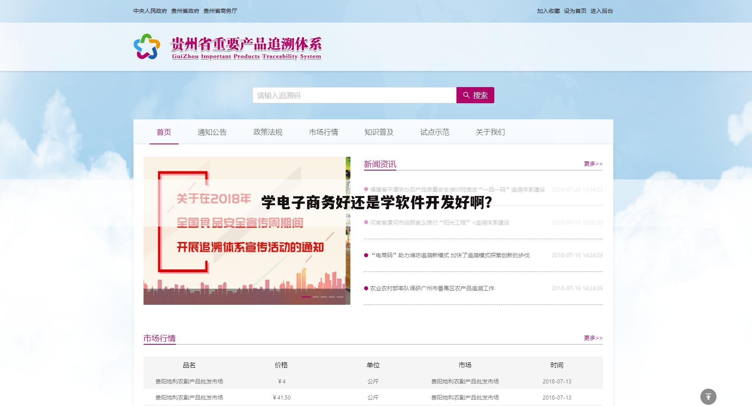Click 市场行情 section heading above table
752x406 pixels.
(160, 338)
